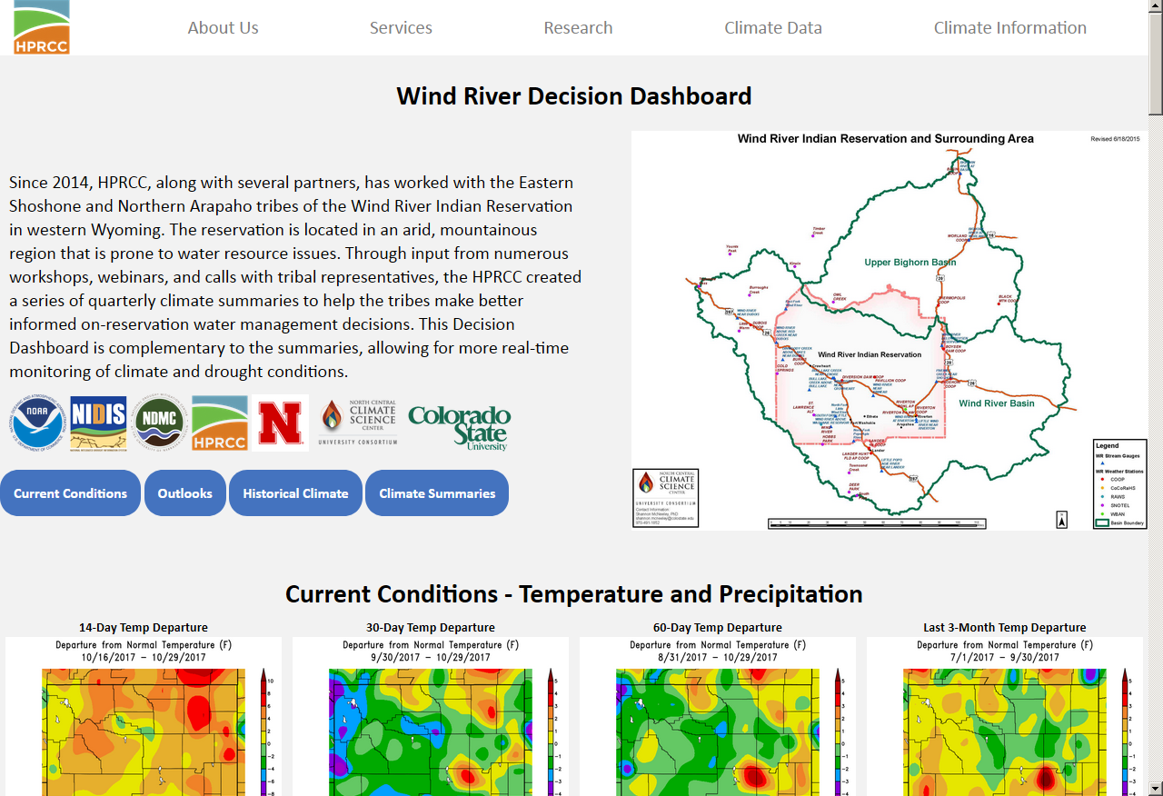
Task: Click the red Nebraska N logo
Action: click(280, 423)
